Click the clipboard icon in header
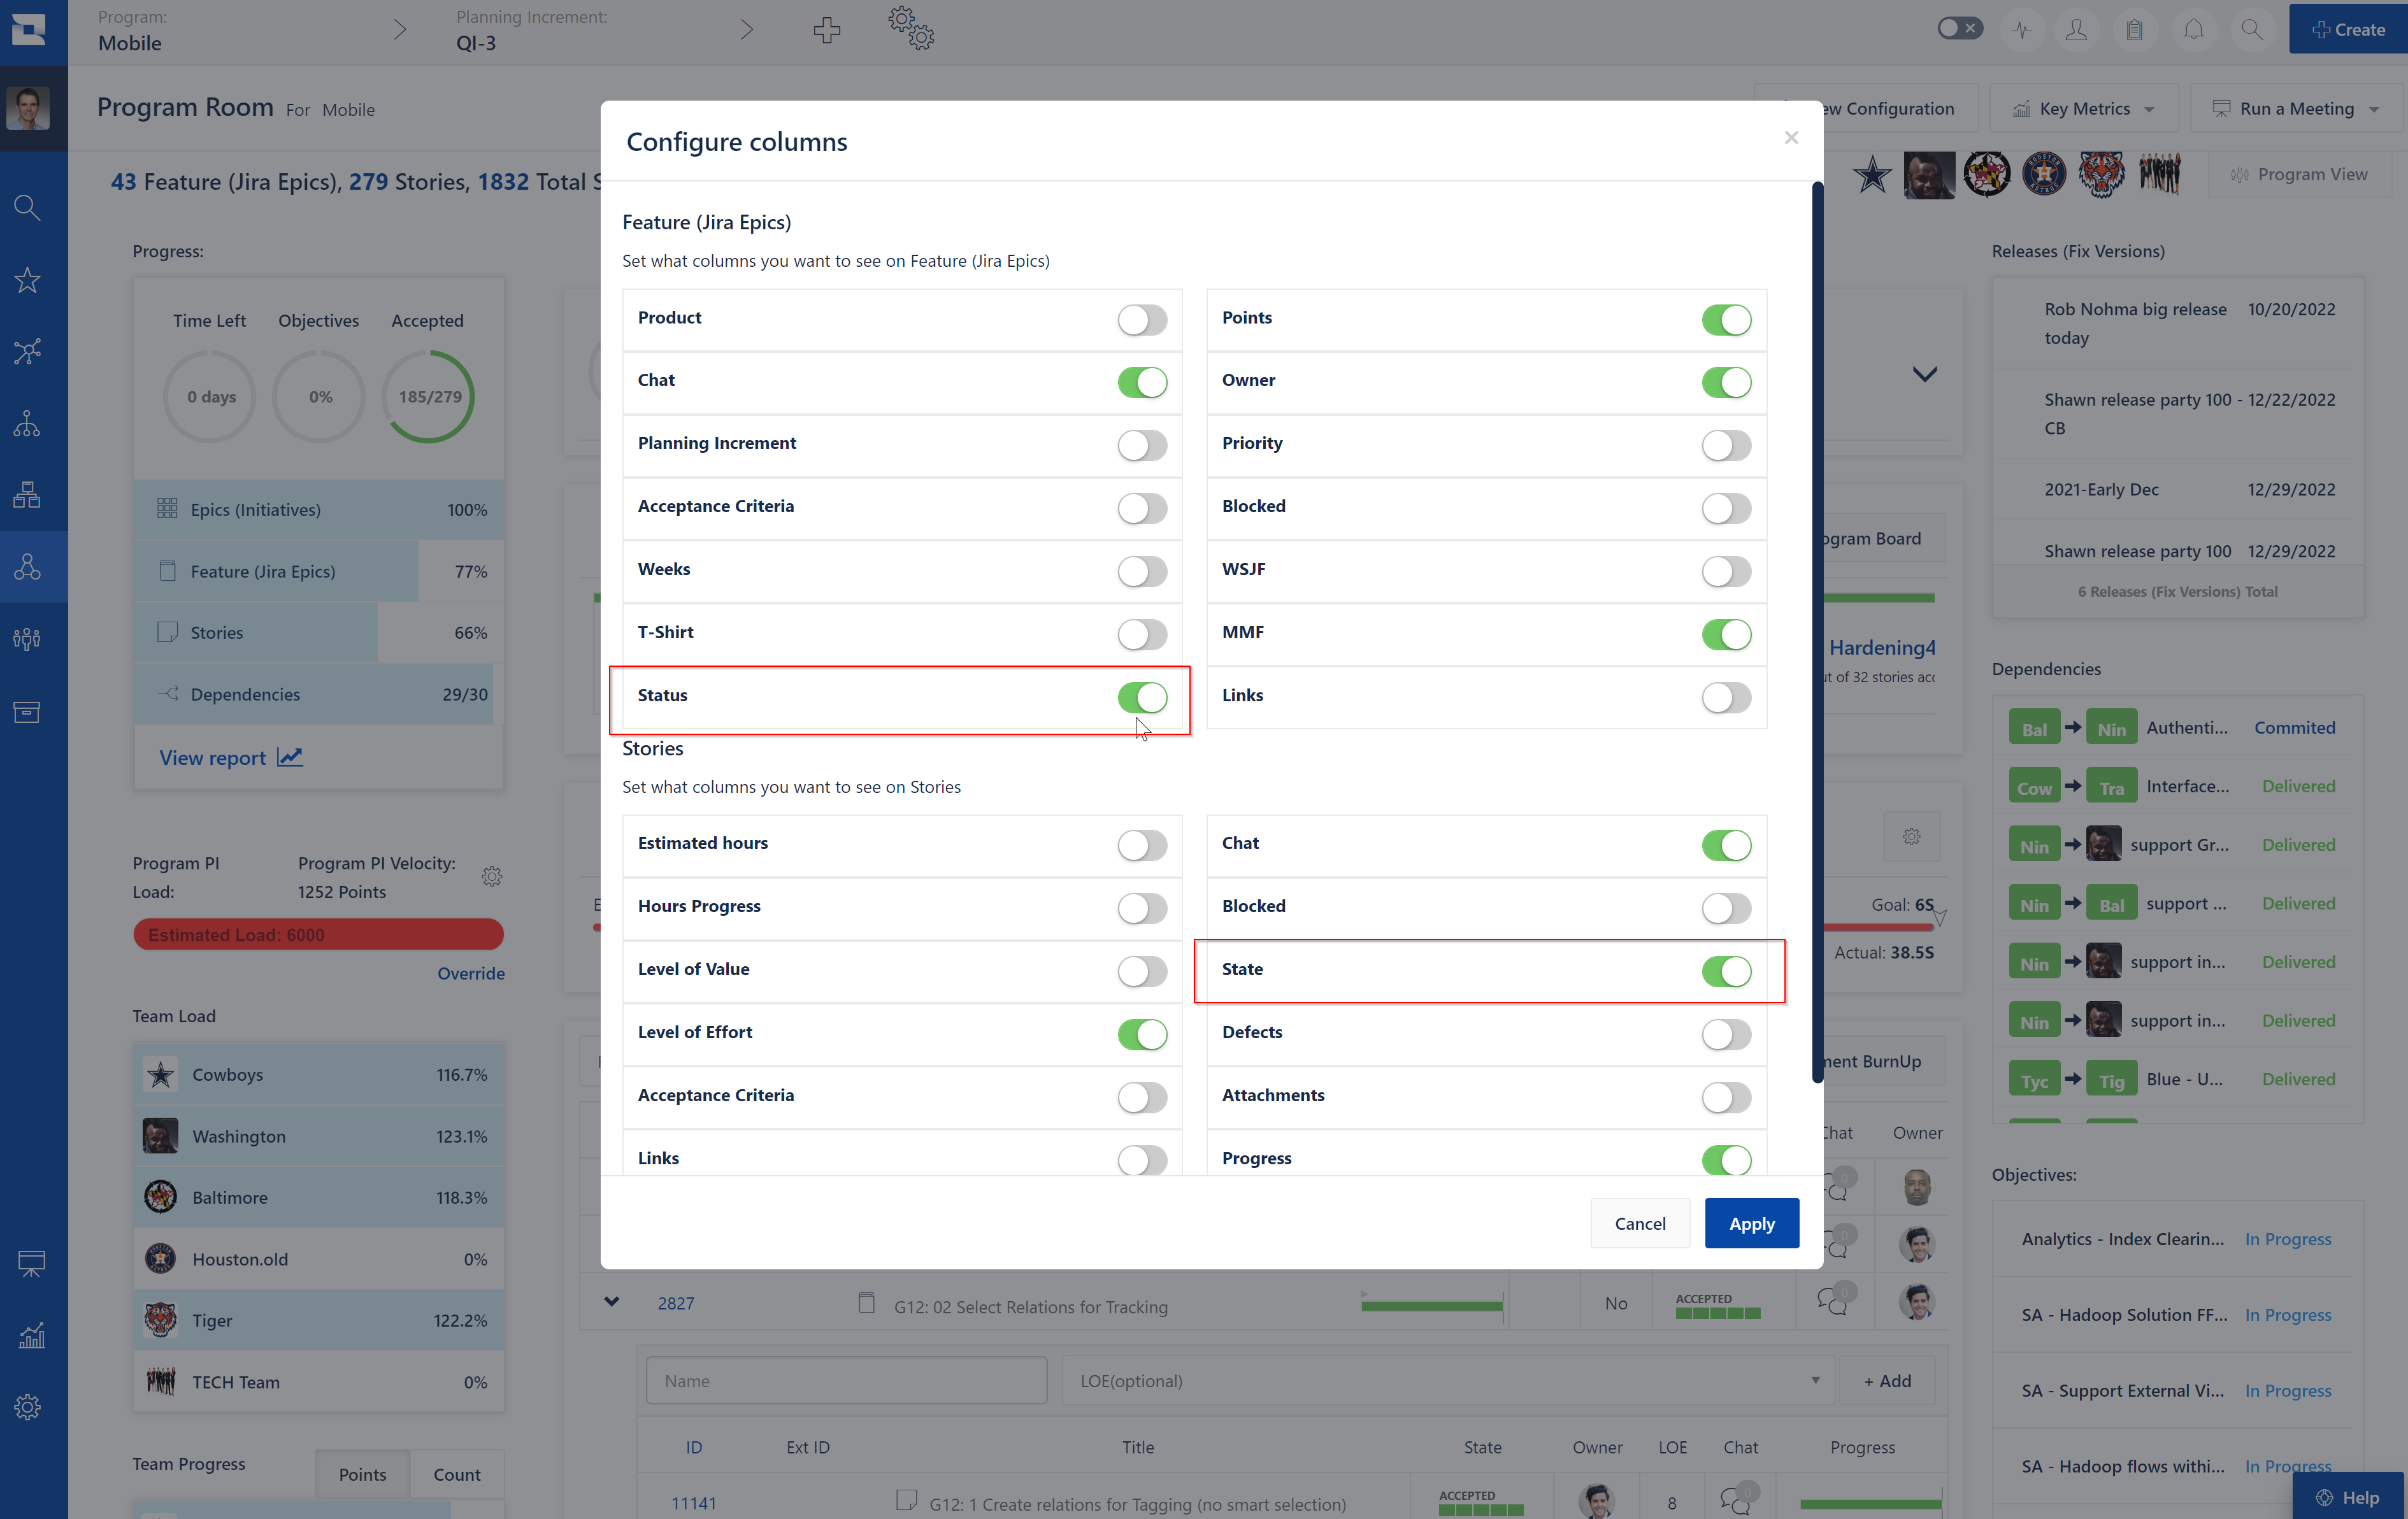 [x=2134, y=30]
